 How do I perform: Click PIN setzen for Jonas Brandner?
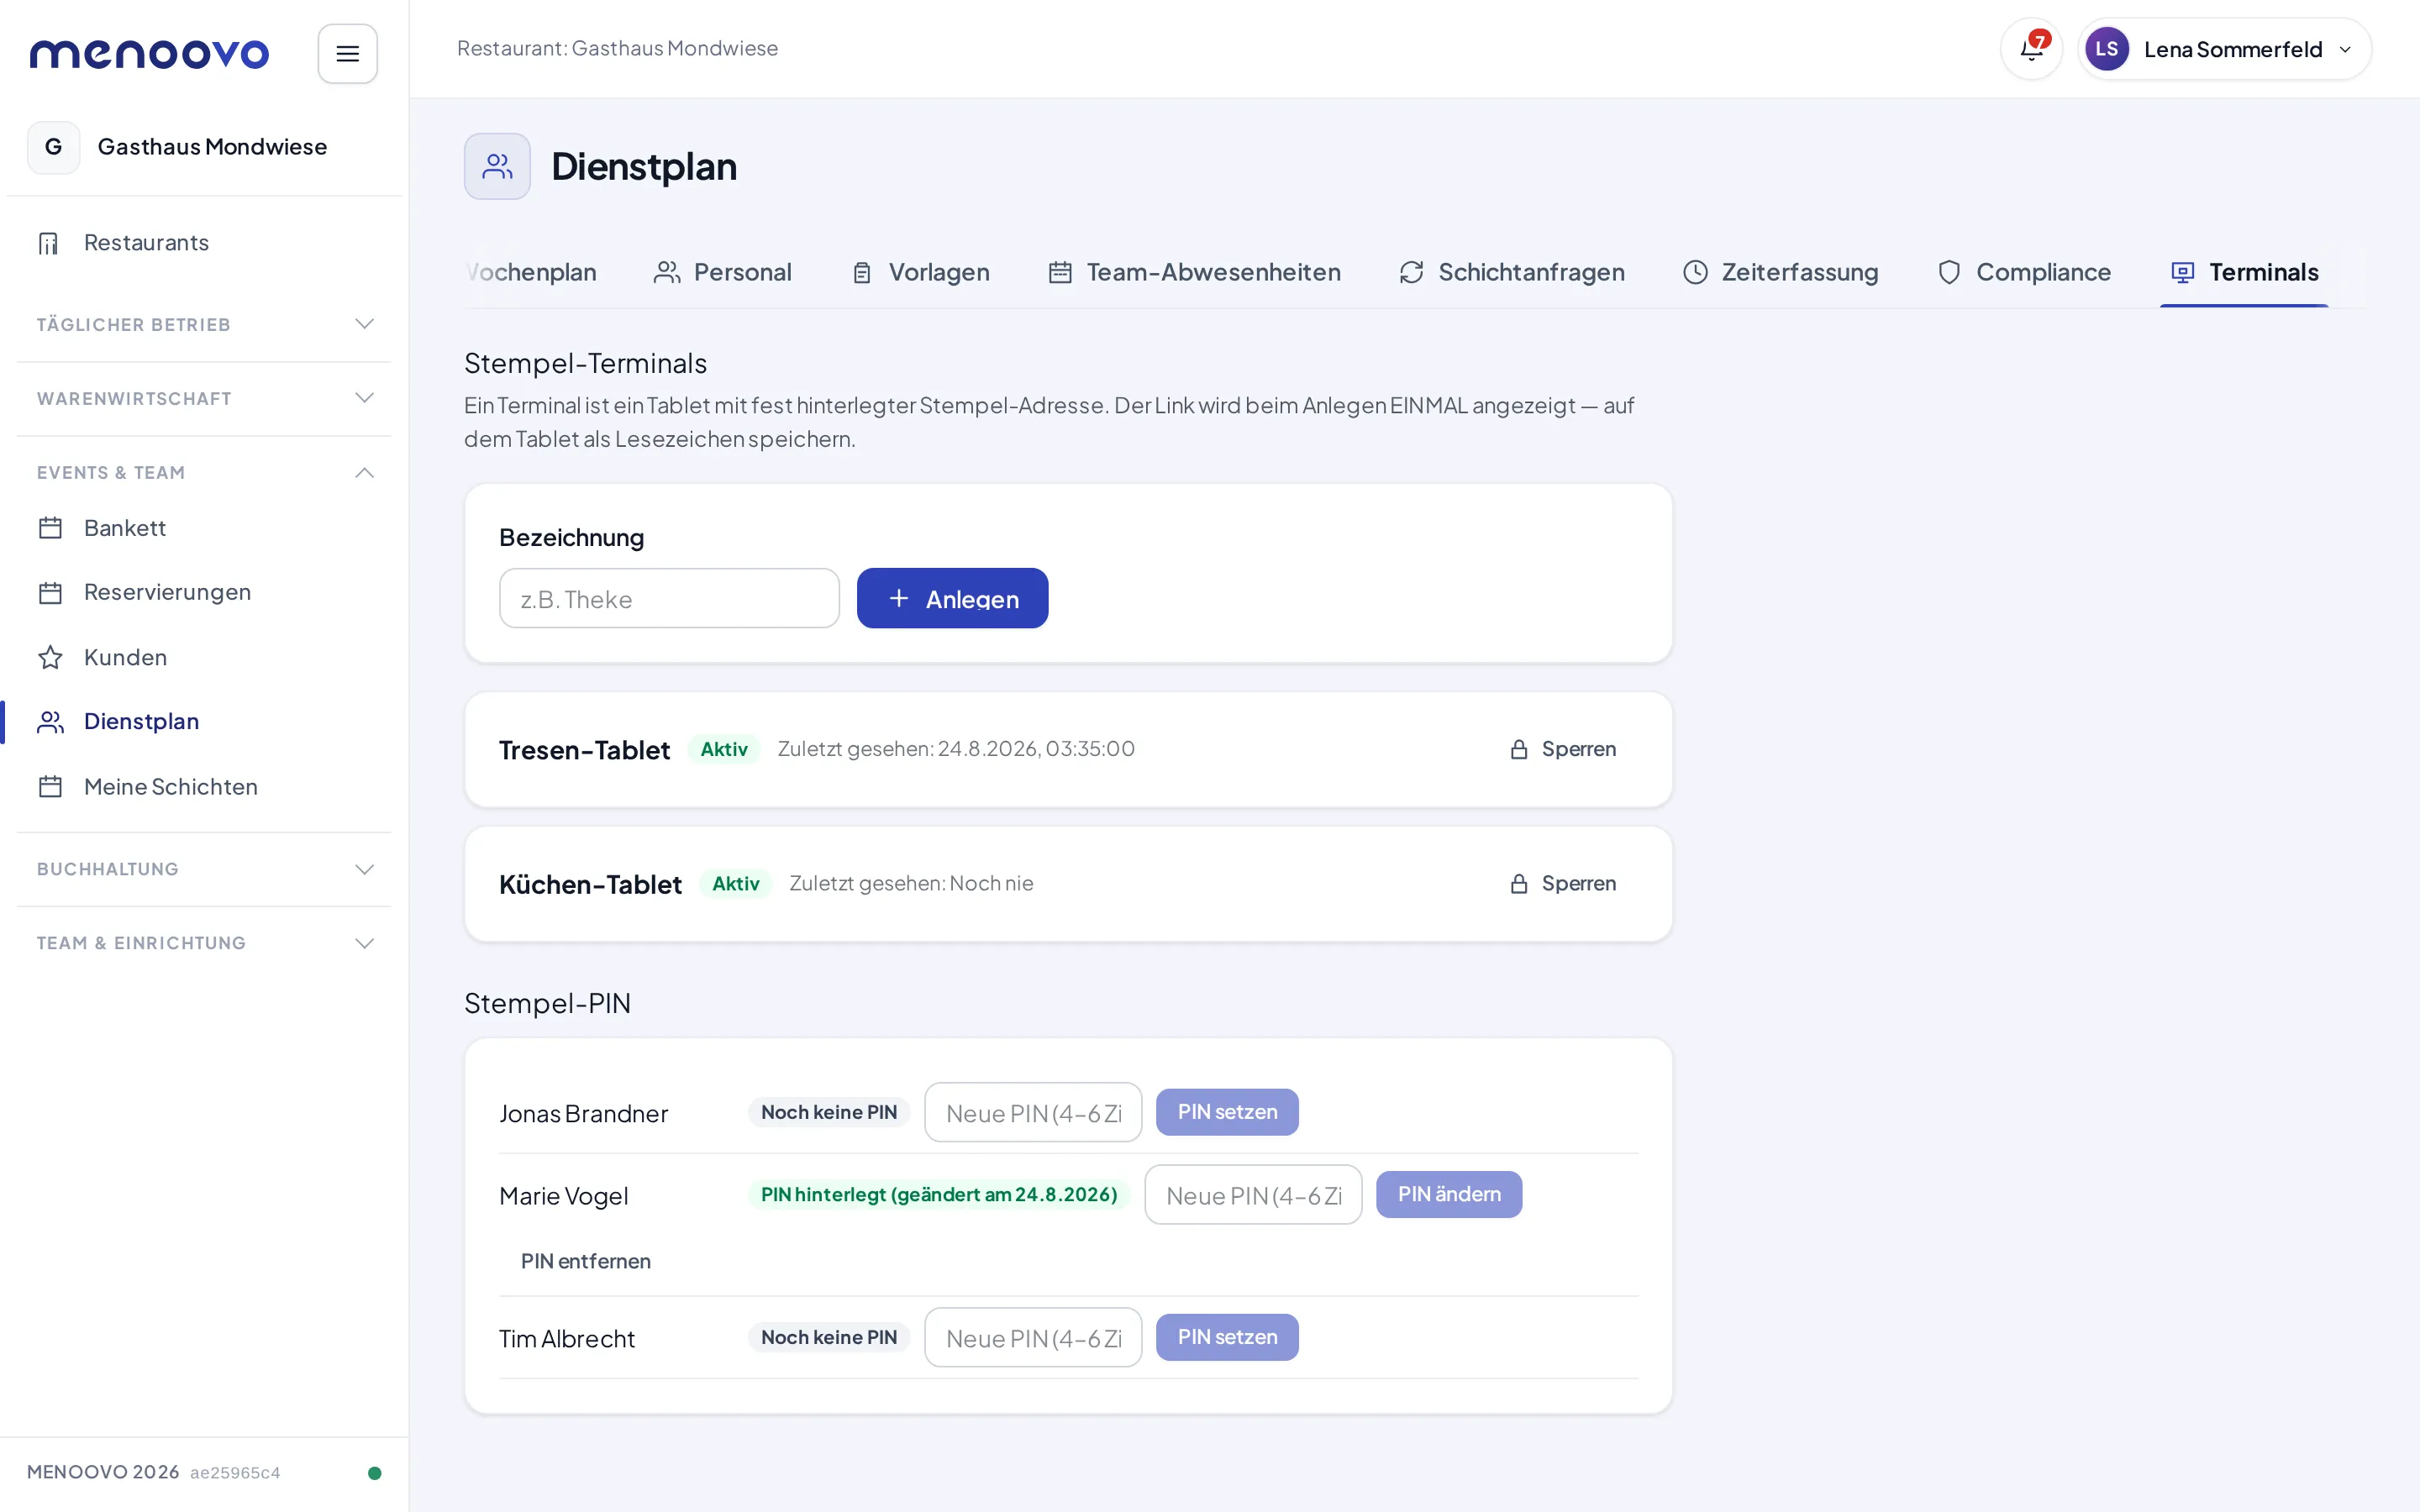coord(1227,1112)
